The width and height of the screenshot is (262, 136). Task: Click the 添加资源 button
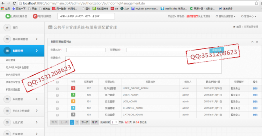coord(217,50)
